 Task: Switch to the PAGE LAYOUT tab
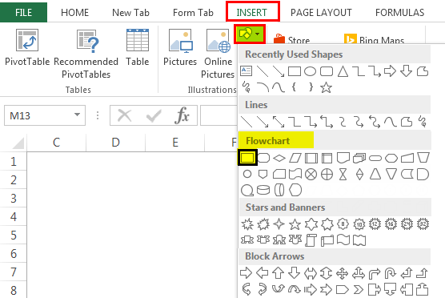(321, 13)
